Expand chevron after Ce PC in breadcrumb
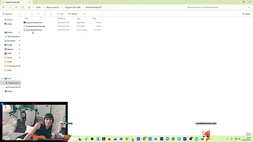 43,7
